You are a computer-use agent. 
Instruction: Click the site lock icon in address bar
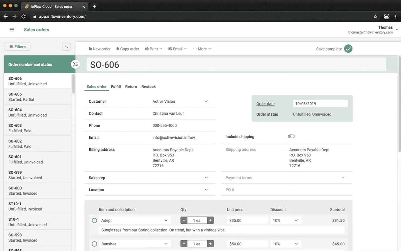(35, 16)
